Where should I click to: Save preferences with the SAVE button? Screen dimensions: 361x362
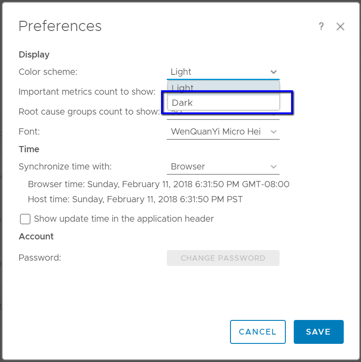[319, 332]
